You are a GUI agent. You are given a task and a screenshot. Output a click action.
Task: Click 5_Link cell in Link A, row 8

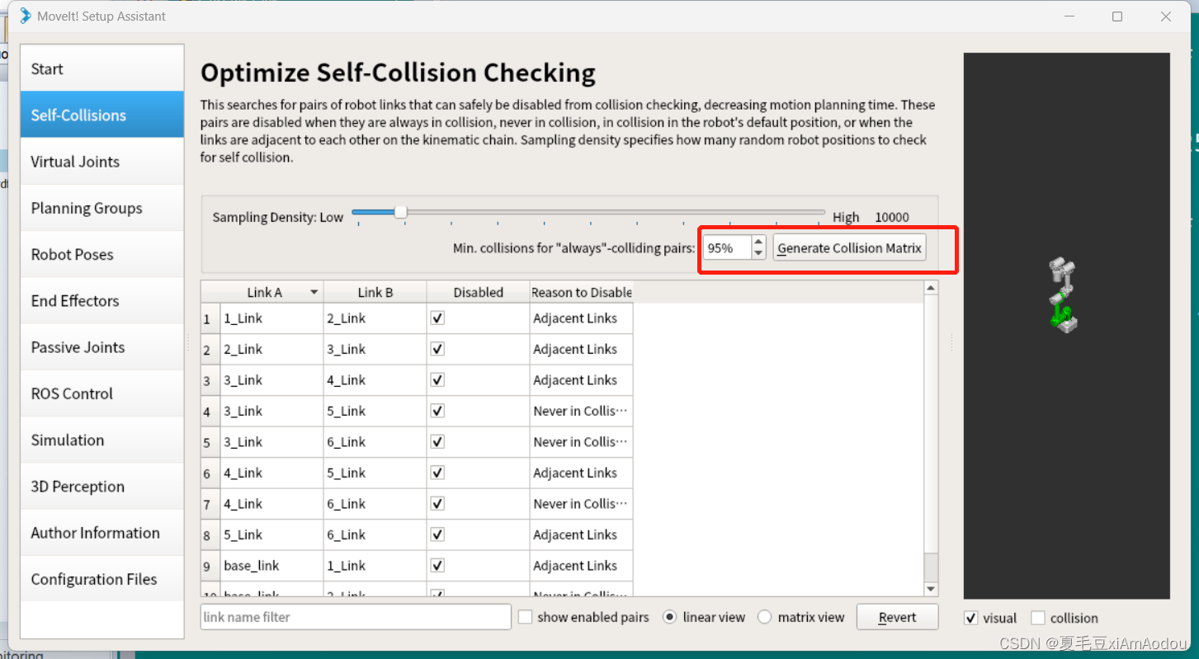pyautogui.click(x=271, y=534)
